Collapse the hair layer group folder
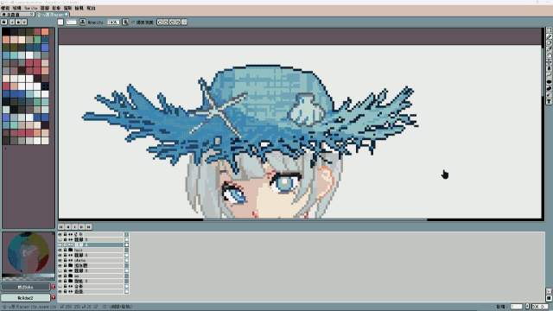The height and width of the screenshot is (311, 553). tap(71, 250)
